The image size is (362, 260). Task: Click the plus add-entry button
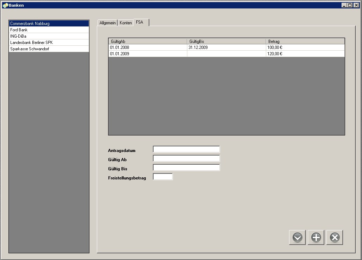(316, 237)
